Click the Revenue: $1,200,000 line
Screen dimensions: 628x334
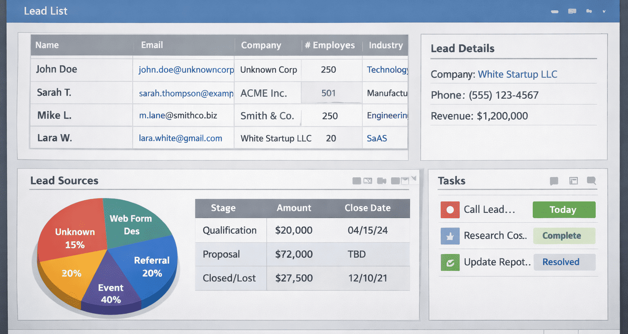pos(479,116)
